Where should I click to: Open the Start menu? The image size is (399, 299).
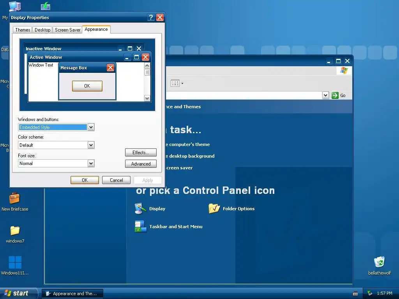tap(19, 293)
